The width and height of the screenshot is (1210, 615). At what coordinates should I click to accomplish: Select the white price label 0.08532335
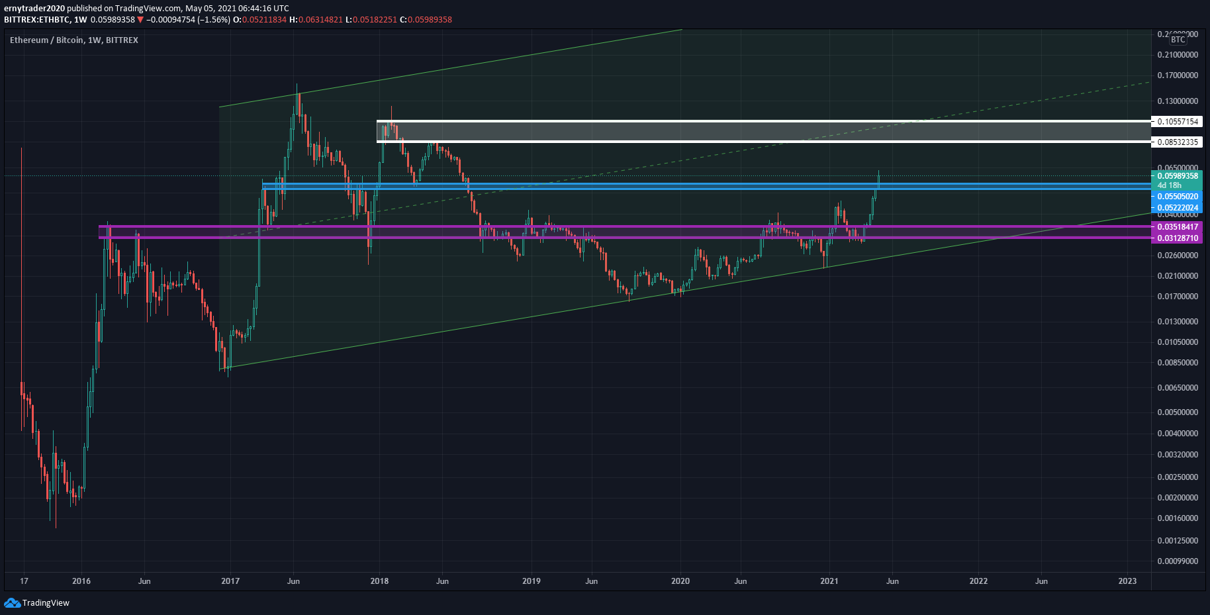(x=1176, y=142)
